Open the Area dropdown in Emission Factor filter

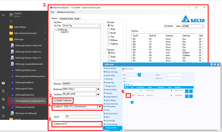tap(133, 74)
